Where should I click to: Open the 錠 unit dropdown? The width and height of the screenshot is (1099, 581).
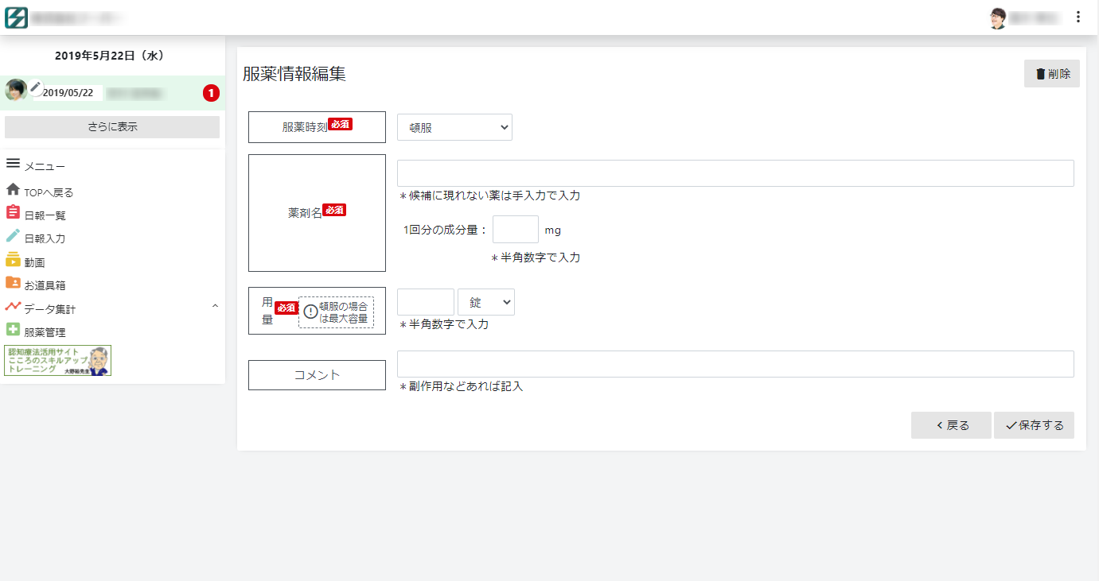point(486,302)
